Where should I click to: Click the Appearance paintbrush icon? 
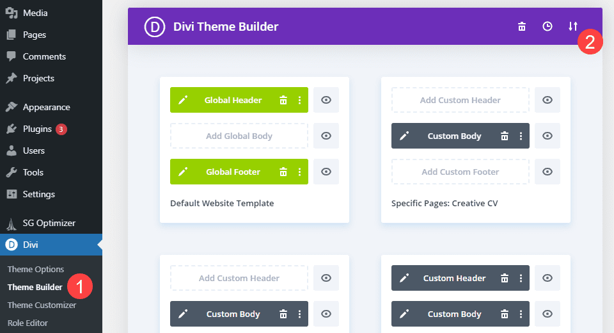(12, 107)
